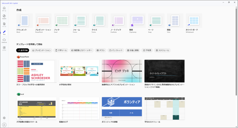Click the 抽象的なエアブラシのプレゼンテーション caption
Viewport: 238px width, 128px height.
tap(118, 85)
